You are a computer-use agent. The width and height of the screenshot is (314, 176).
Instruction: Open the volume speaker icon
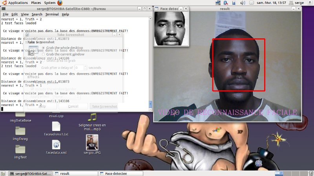click(243, 3)
